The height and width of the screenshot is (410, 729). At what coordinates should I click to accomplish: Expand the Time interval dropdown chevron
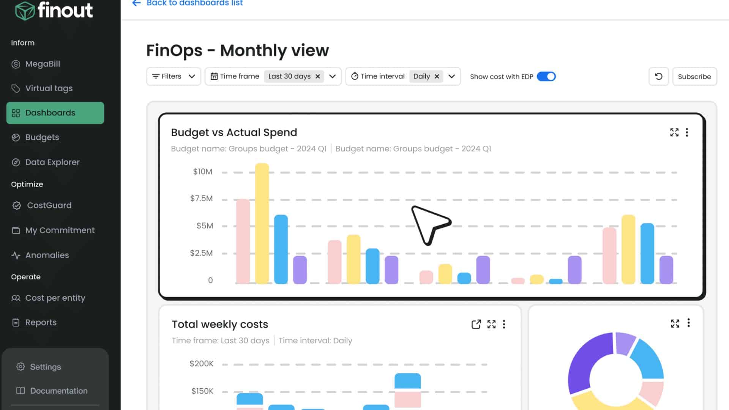(451, 76)
